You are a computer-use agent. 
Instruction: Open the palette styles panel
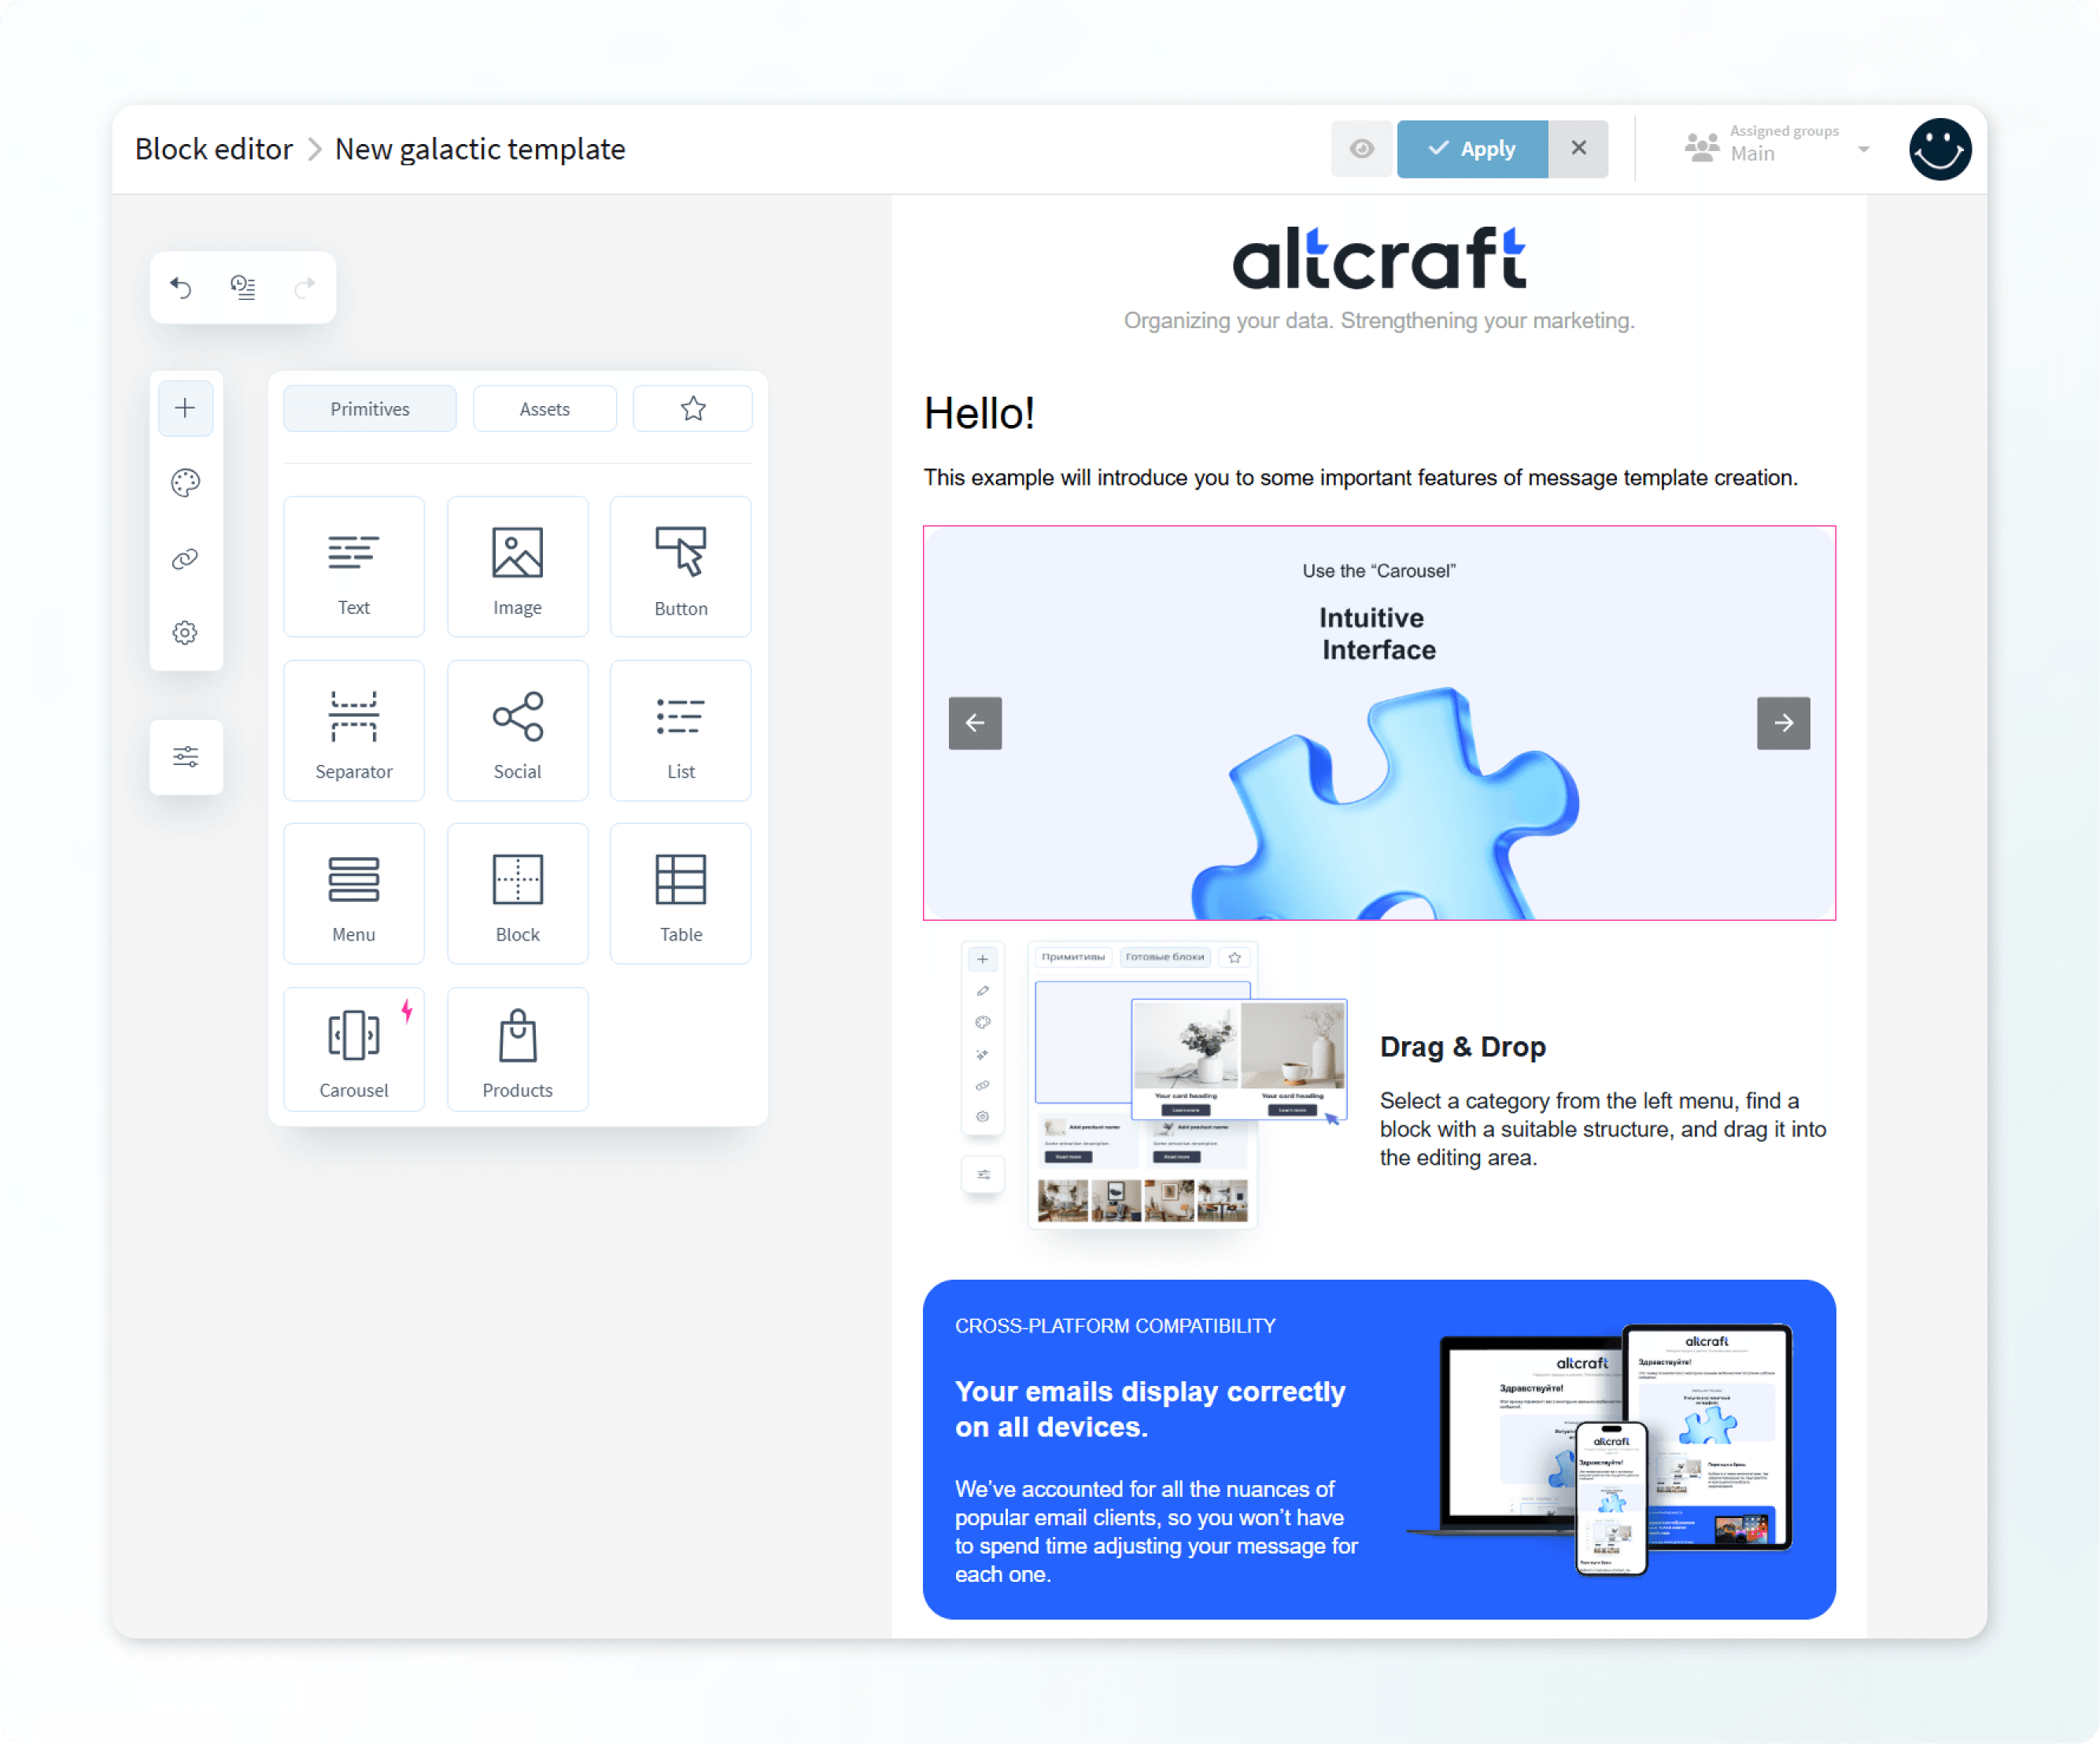click(185, 482)
